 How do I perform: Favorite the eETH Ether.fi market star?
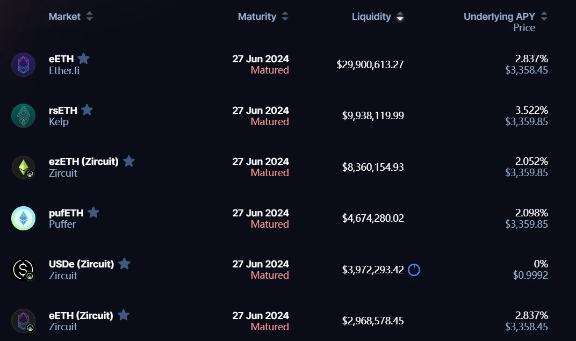83,59
